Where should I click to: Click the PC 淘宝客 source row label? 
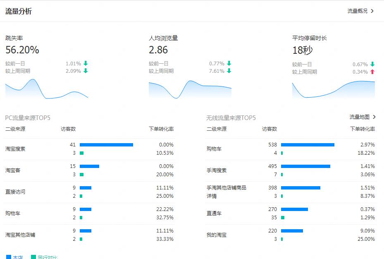[x=13, y=170]
